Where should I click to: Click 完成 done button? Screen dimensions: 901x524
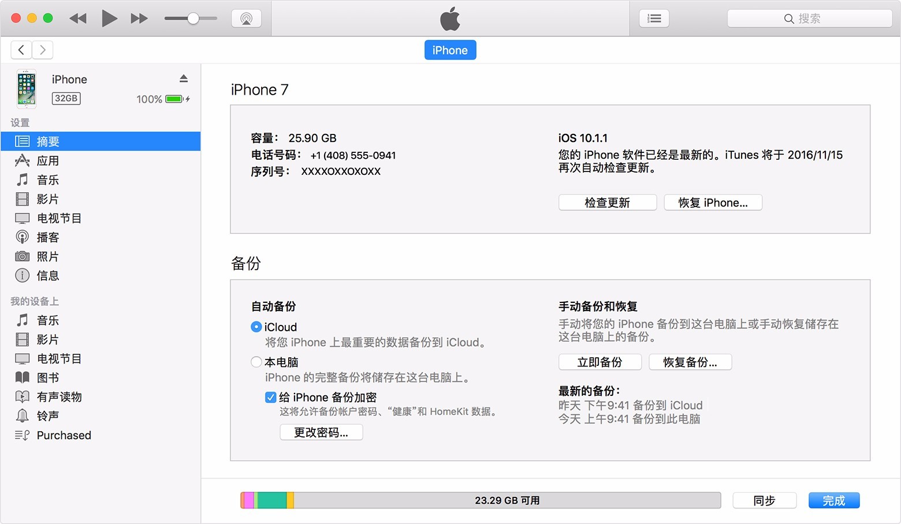834,500
